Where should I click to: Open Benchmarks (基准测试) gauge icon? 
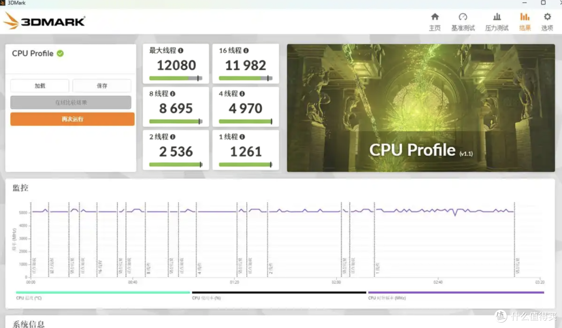point(463,17)
